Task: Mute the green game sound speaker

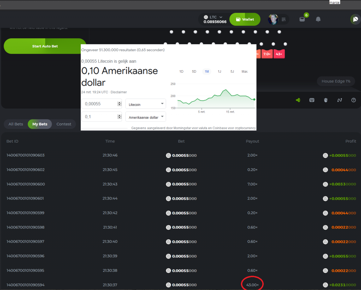Action: coord(298,100)
